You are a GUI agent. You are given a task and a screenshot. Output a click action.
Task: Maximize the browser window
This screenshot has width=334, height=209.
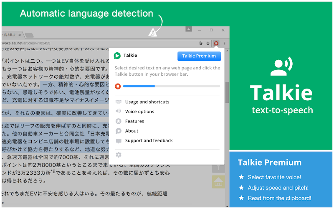pos(211,30)
